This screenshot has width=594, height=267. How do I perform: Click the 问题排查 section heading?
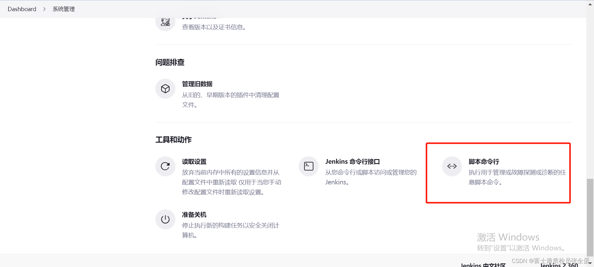point(170,62)
